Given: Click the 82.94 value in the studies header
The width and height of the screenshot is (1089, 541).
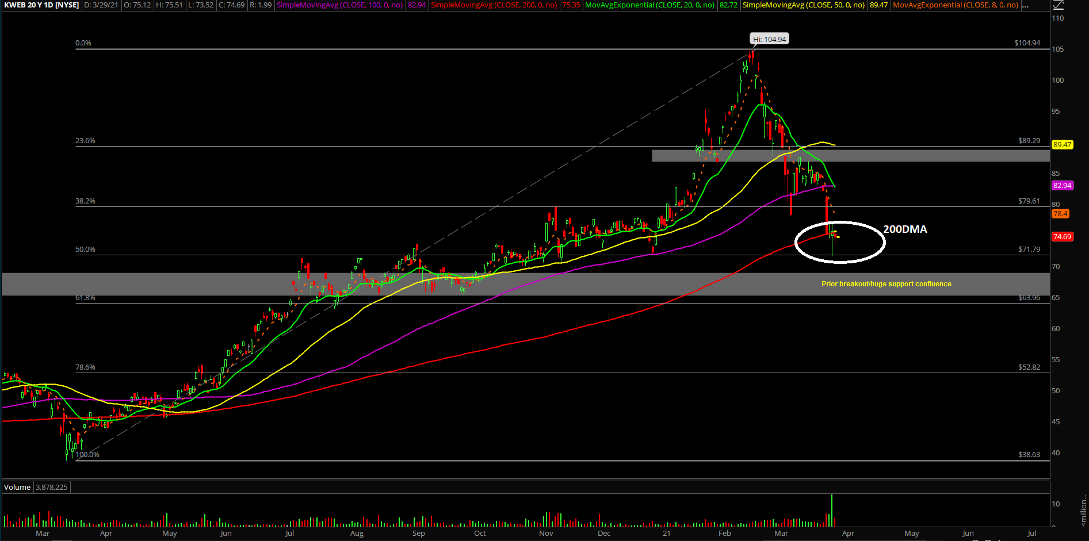Looking at the screenshot, I should (417, 5).
